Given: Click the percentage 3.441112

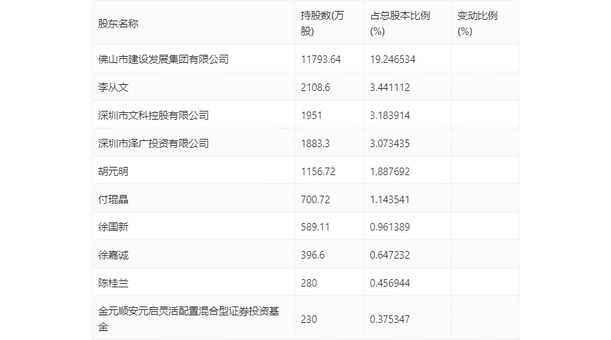Looking at the screenshot, I should point(390,88).
